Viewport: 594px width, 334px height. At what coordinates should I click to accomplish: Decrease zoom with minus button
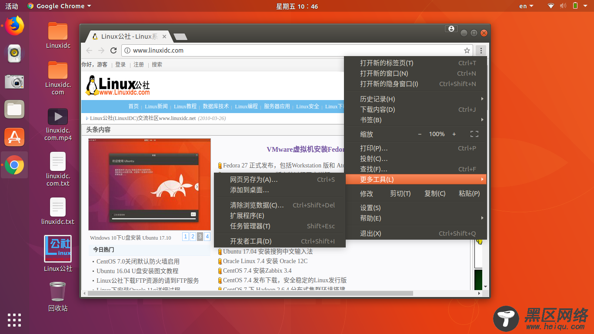[420, 134]
